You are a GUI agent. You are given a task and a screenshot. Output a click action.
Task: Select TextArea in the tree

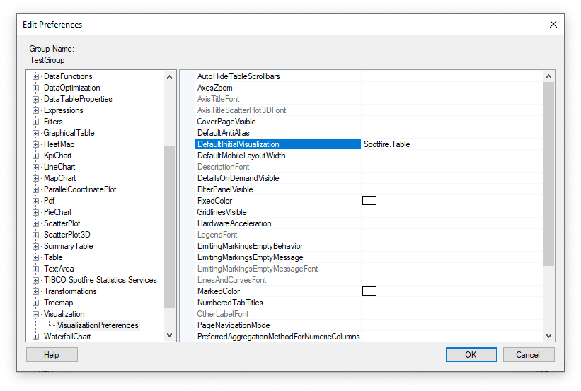point(59,269)
